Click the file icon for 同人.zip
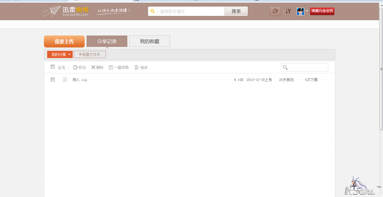Viewport: 383px width, 197px height. (x=65, y=79)
